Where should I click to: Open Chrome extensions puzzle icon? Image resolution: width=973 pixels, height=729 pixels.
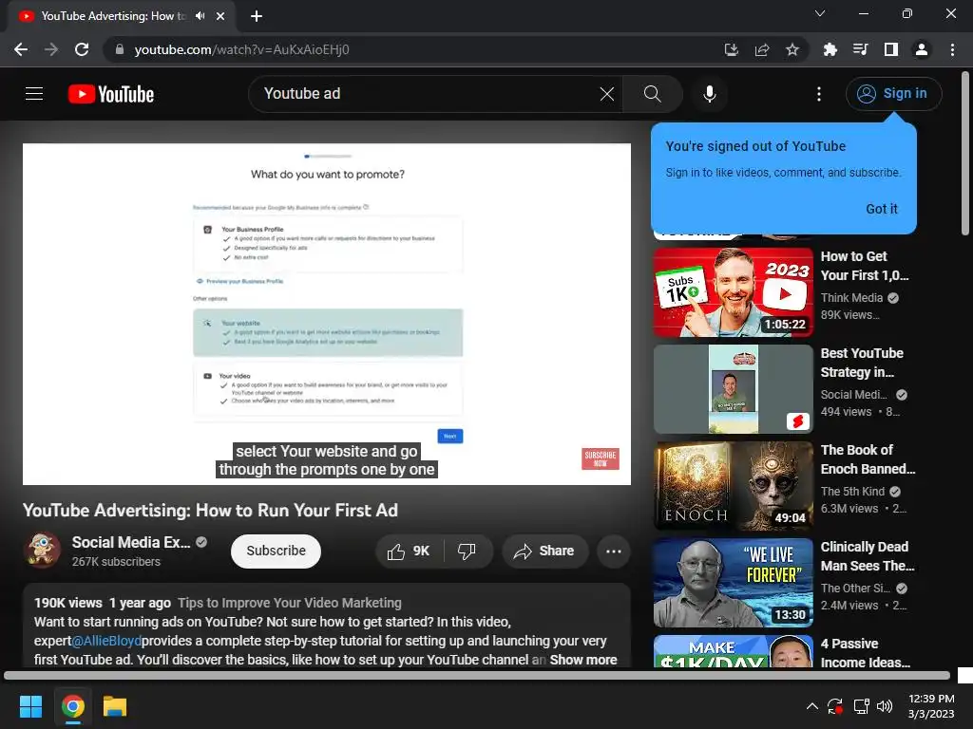click(830, 49)
